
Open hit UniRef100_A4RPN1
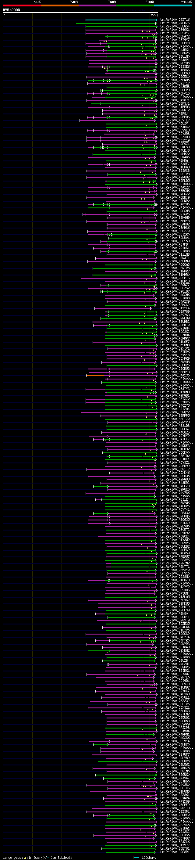175,735
